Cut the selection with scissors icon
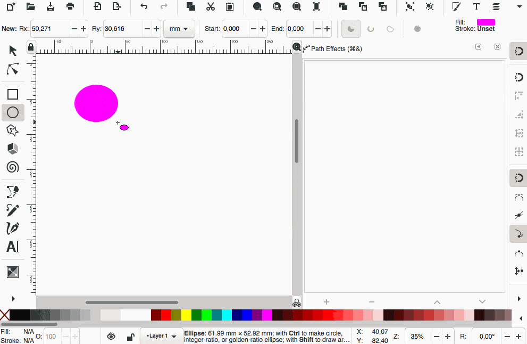527x344 pixels. point(211,6)
